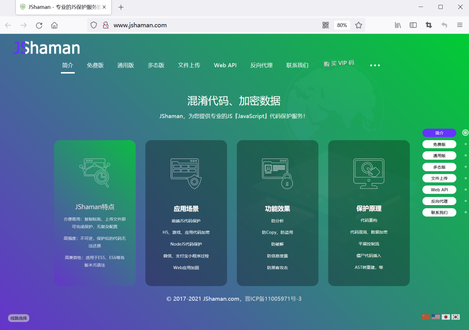The height and width of the screenshot is (330, 469).
Task: Switch language with the Korea flag
Action: tap(455, 317)
